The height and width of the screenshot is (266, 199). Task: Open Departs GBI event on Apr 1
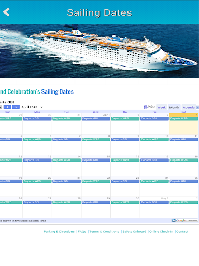[96, 118]
